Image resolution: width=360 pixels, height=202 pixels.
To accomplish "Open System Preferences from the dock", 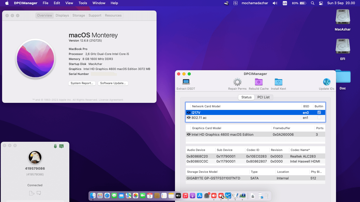I will (207, 195).
